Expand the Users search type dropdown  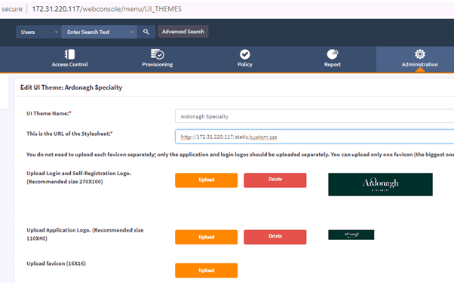38,32
